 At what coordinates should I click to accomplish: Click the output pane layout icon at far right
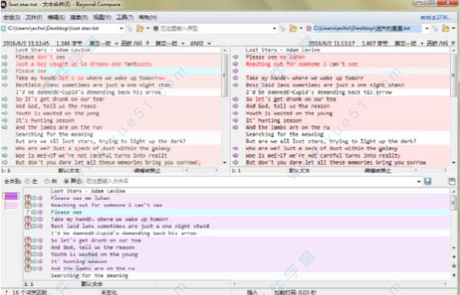click(x=452, y=181)
